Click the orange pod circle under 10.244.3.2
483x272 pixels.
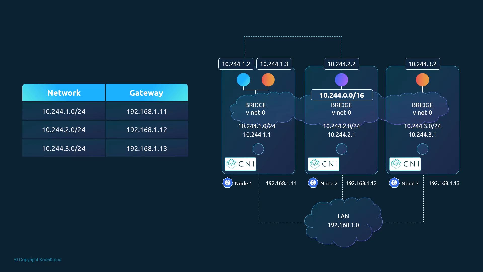pos(422,80)
